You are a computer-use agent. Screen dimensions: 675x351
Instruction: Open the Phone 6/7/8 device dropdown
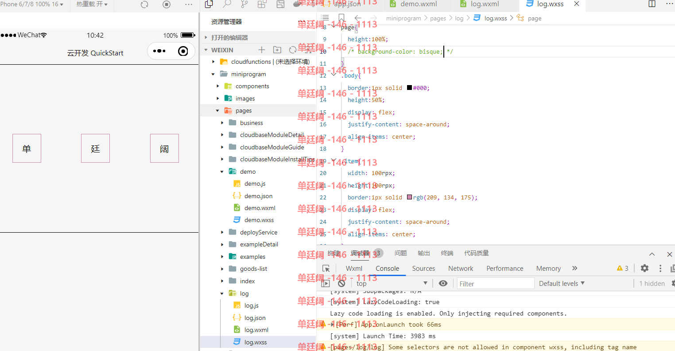(32, 4)
